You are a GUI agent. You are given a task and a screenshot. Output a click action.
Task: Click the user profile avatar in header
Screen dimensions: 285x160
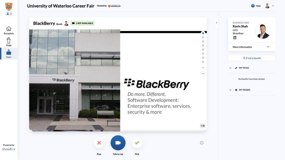coord(267,6)
